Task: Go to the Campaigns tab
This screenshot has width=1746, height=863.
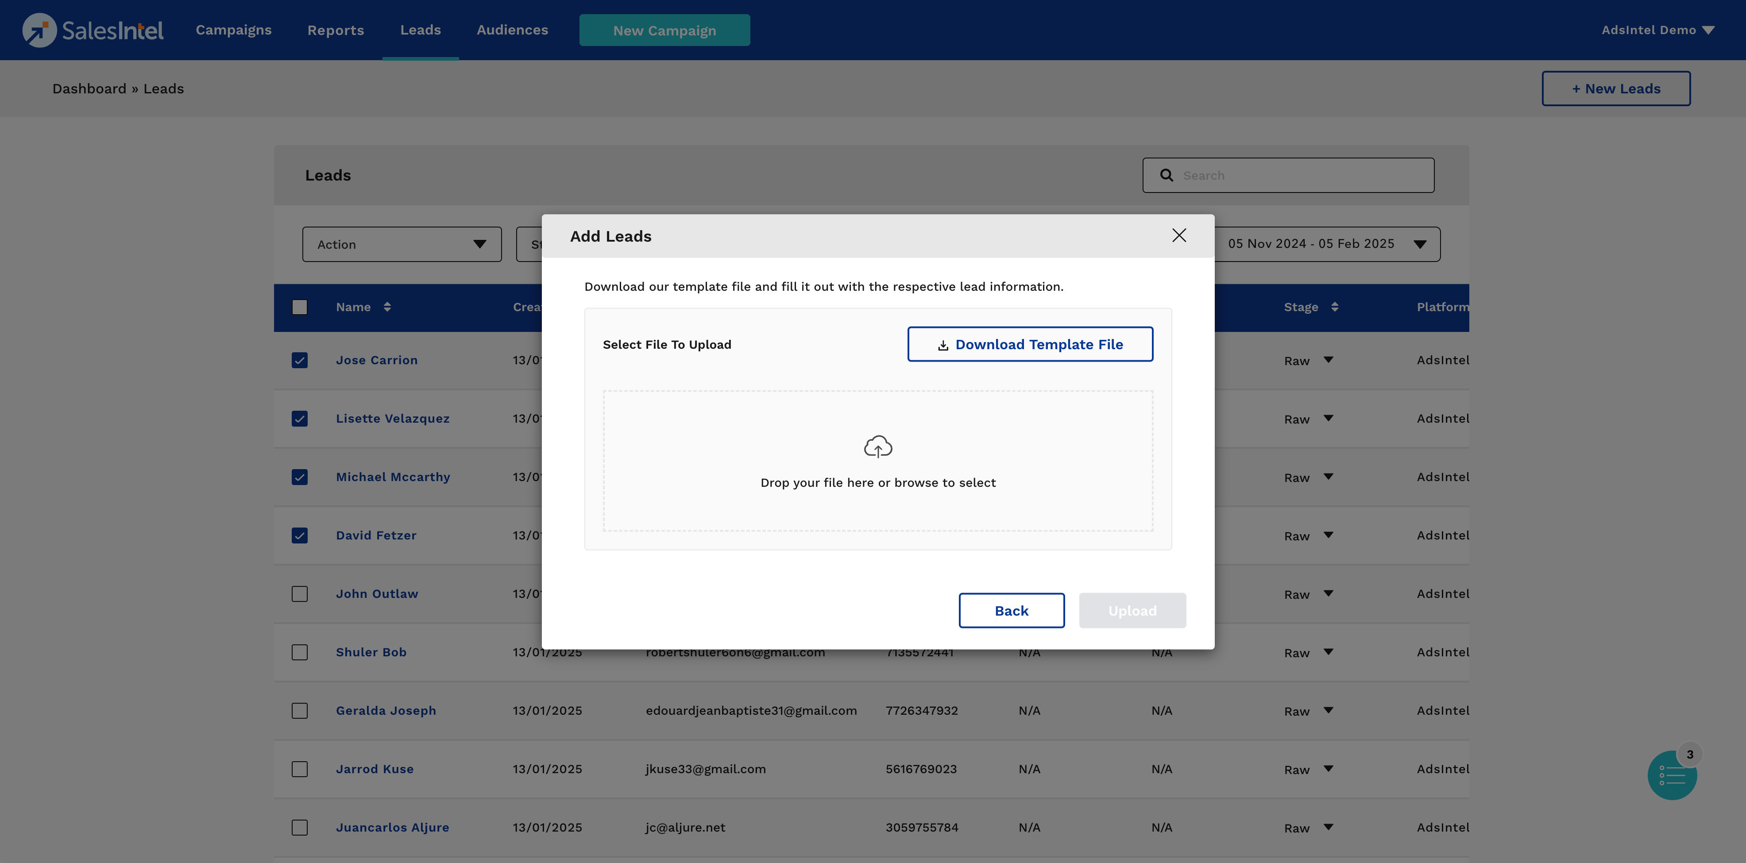Action: click(x=233, y=31)
